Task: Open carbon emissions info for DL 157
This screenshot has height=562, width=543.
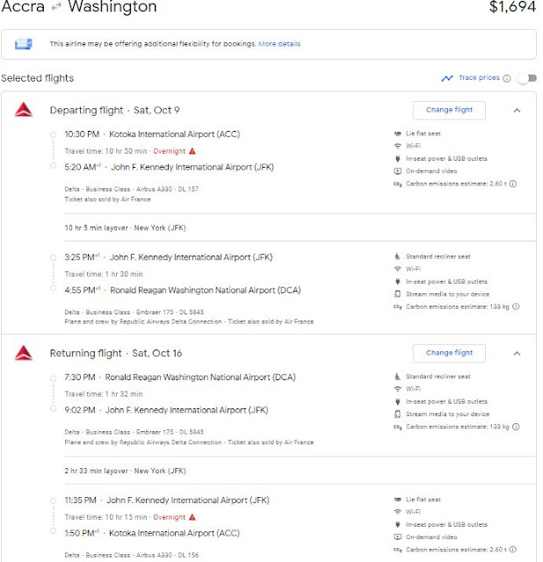Action: click(x=513, y=184)
